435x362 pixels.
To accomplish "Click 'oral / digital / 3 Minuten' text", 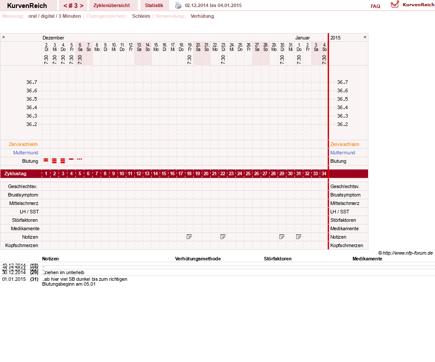I will click(55, 16).
